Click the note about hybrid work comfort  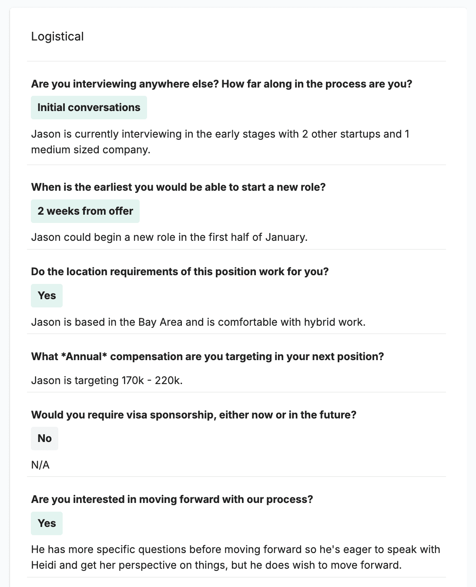point(198,322)
